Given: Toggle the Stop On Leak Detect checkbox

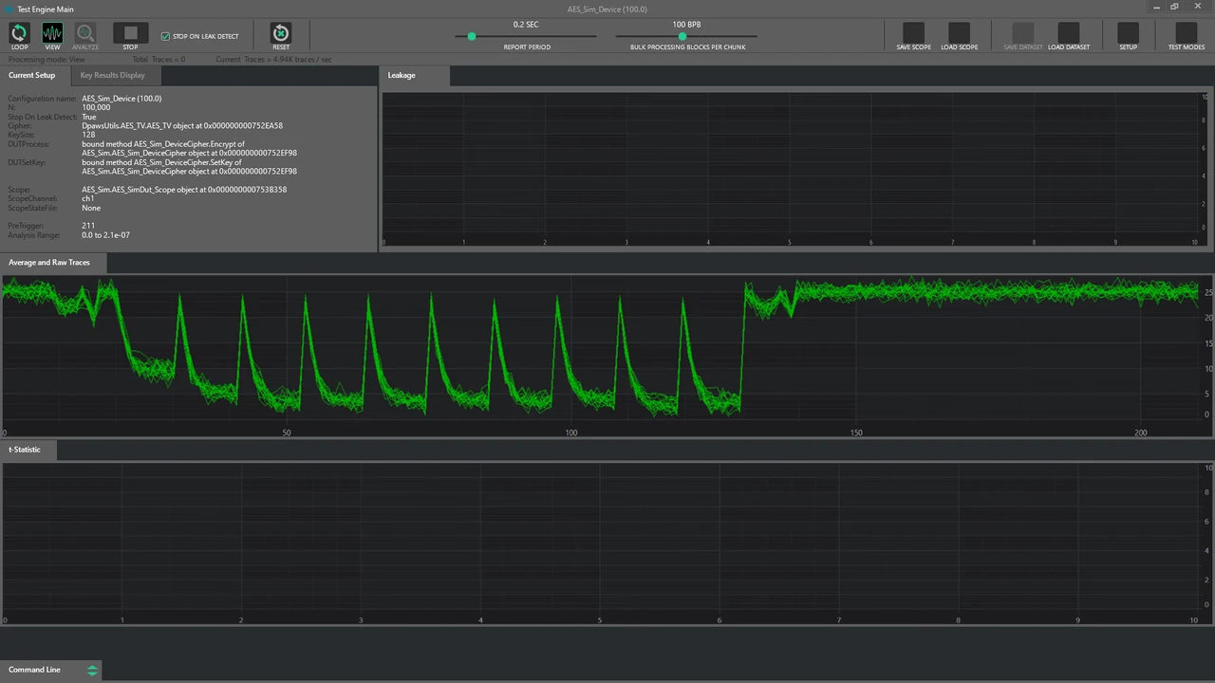Looking at the screenshot, I should [x=165, y=36].
